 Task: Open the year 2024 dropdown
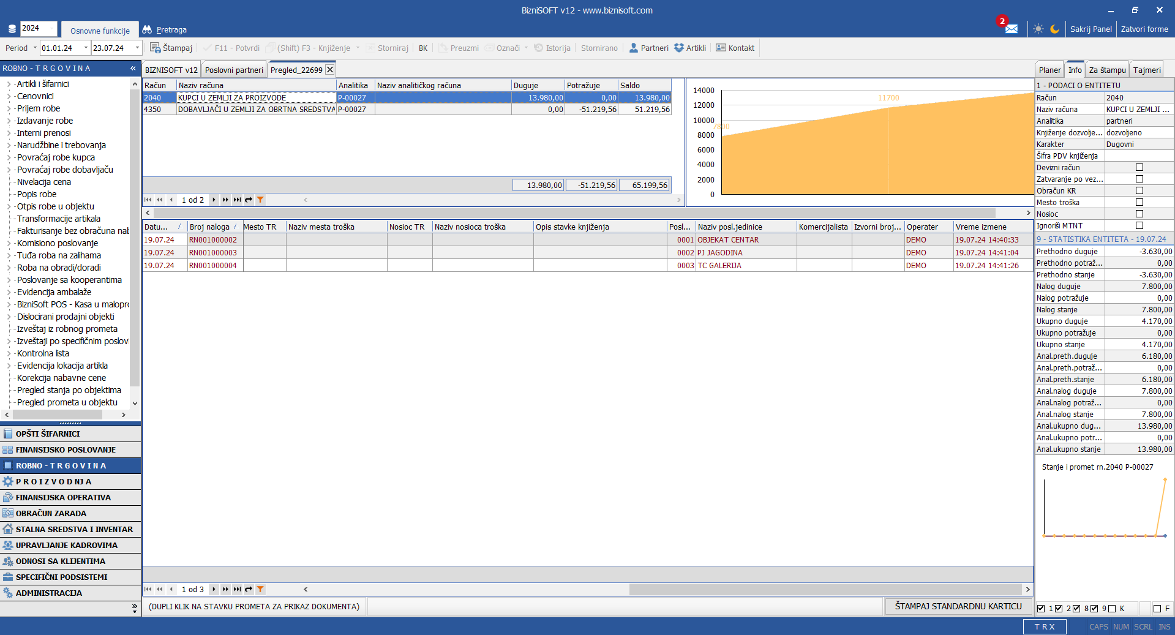point(38,28)
